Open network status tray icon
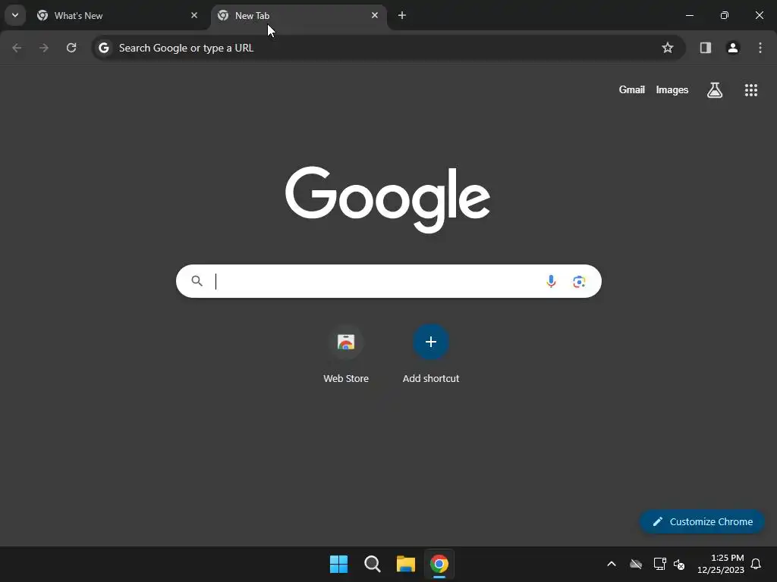This screenshot has height=582, width=777. click(x=659, y=564)
